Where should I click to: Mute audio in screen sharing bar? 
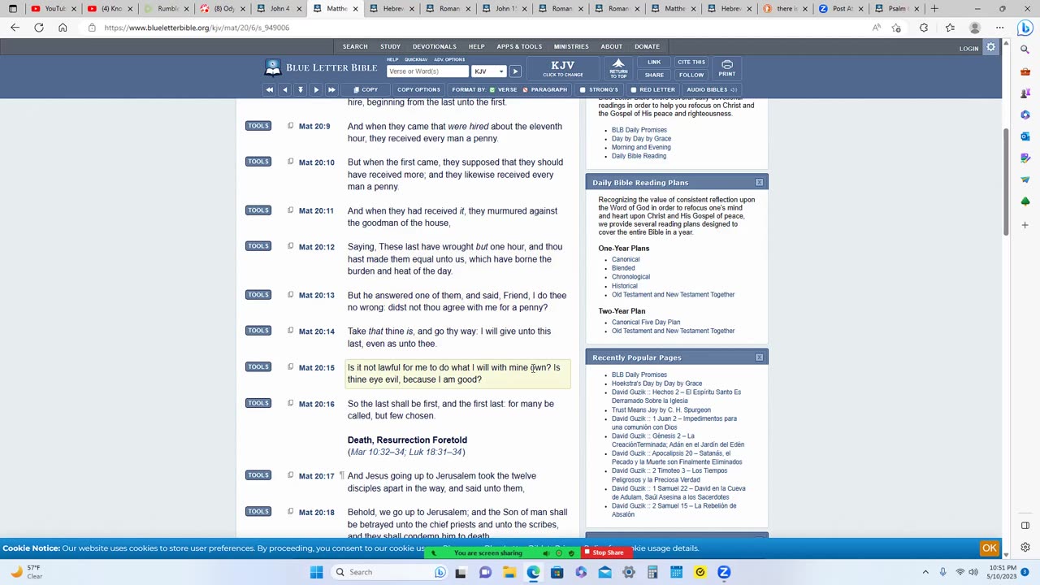[x=546, y=553]
